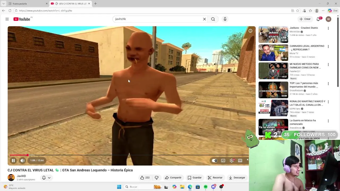The height and width of the screenshot is (191, 340).
Task: Open File Explorer from the taskbar
Action: click(x=182, y=187)
